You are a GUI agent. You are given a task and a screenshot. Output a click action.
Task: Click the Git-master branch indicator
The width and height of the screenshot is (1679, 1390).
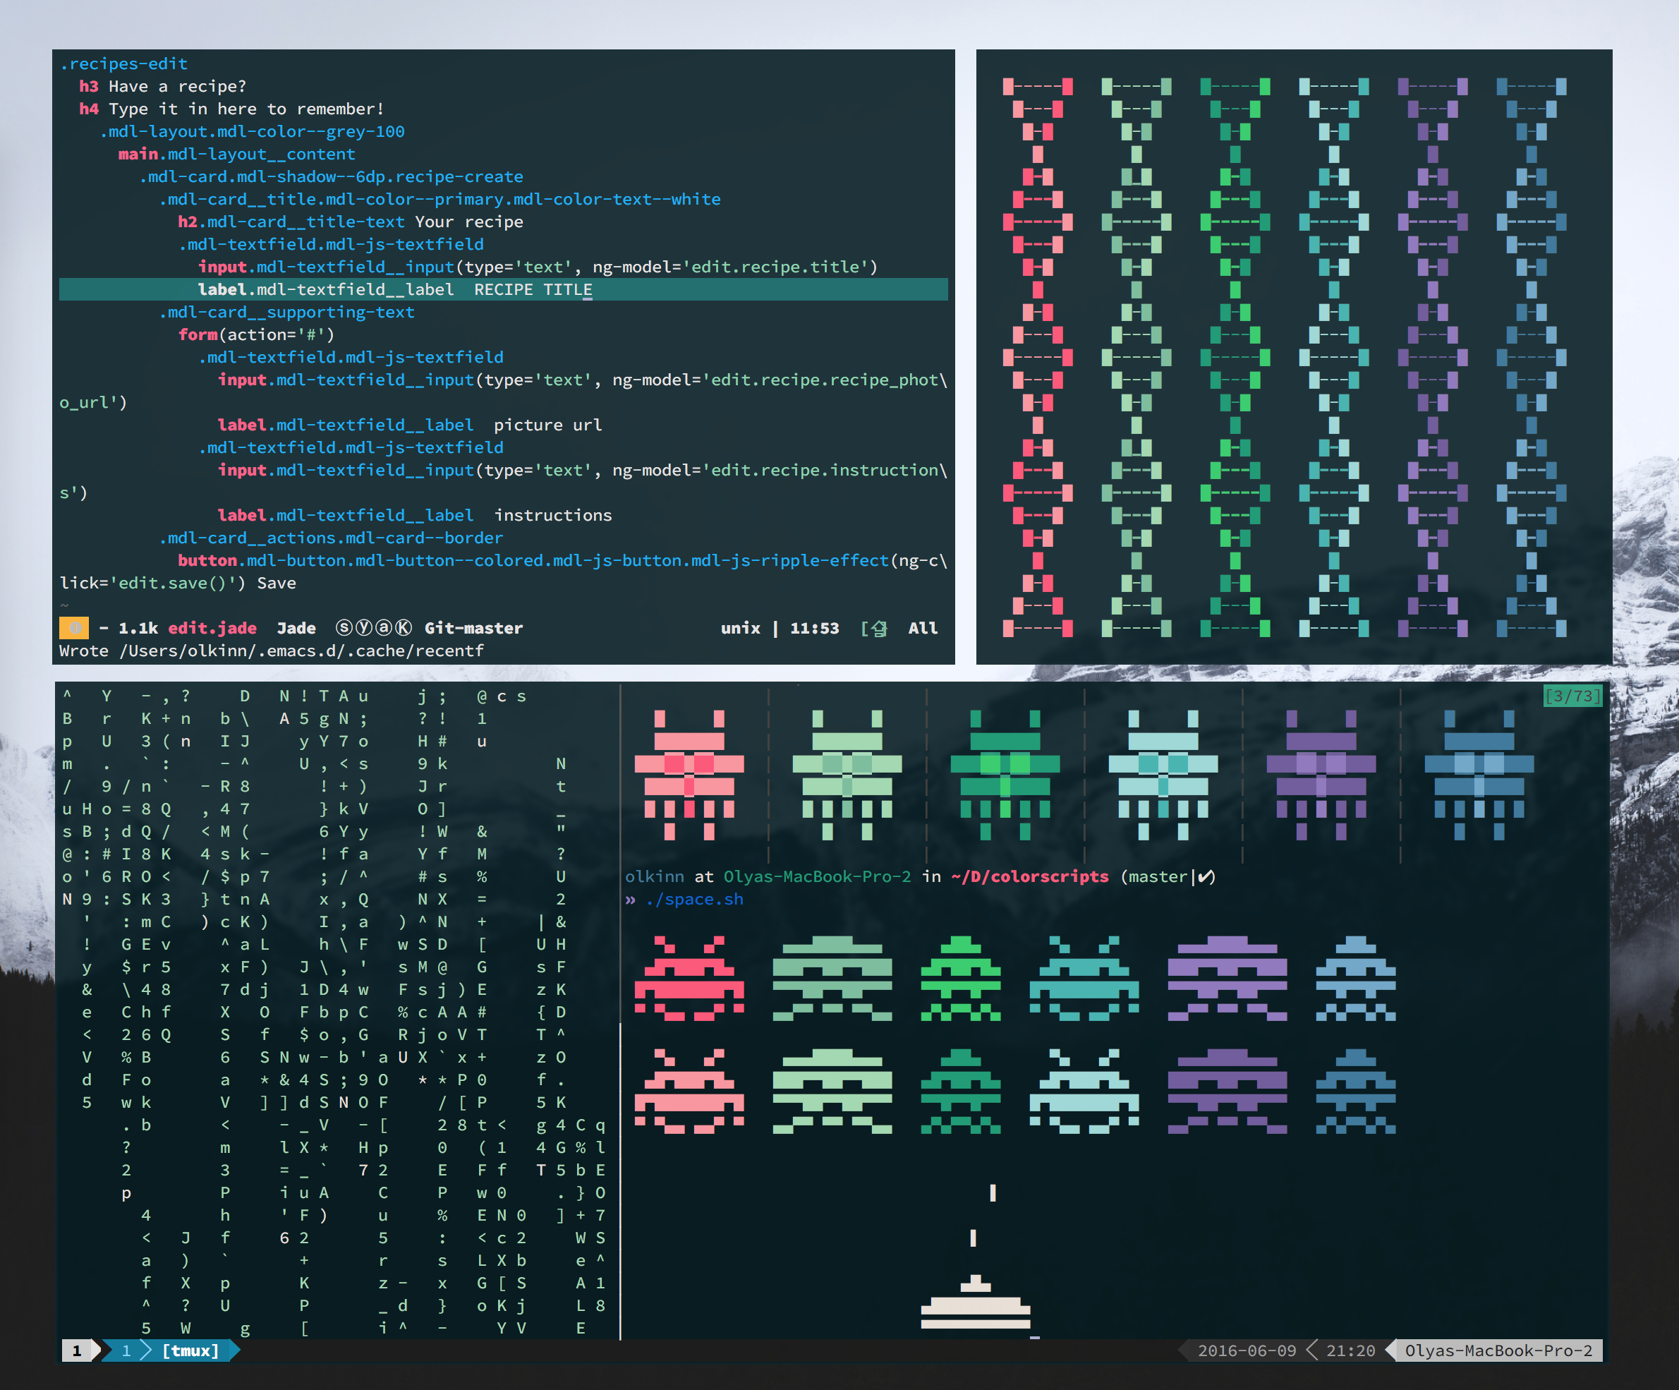[473, 628]
